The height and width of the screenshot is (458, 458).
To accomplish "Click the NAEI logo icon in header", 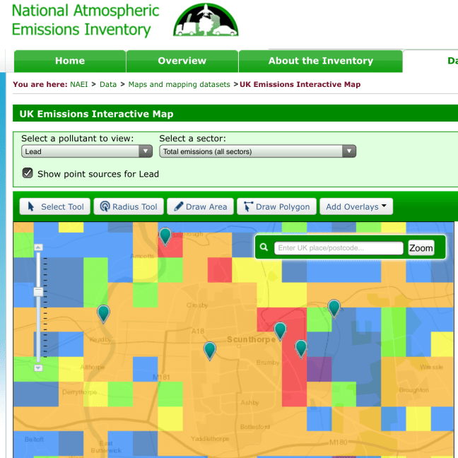I will pos(206,20).
